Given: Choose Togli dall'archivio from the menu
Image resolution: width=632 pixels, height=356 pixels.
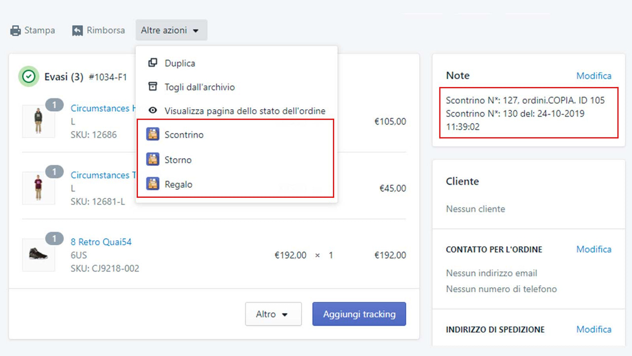Looking at the screenshot, I should 199,87.
